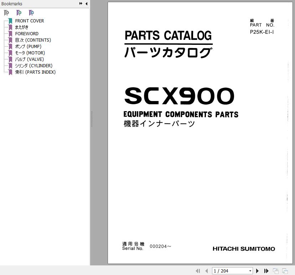This screenshot has width=295, height=275.
Task: Jump to 目次 (CONTENTS) bookmark
Action: pyautogui.click(x=33, y=40)
